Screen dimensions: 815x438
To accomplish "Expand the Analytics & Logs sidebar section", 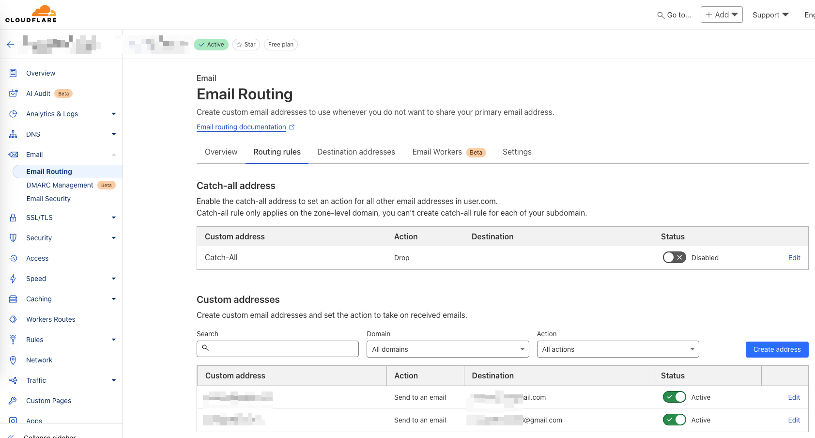I will tap(114, 114).
